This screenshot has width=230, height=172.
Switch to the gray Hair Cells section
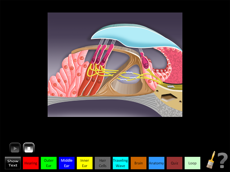(x=102, y=163)
